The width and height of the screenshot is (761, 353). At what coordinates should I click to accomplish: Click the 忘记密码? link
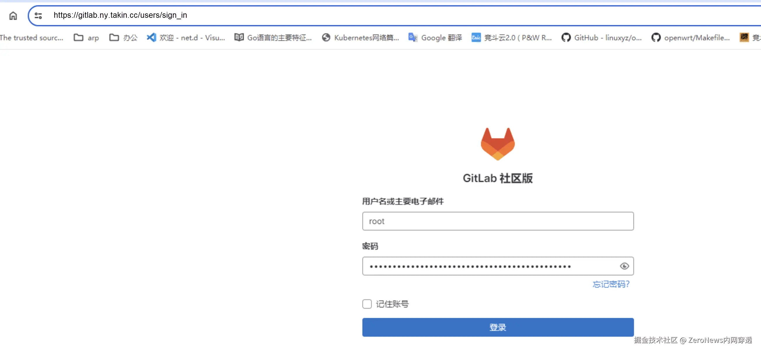tap(611, 284)
